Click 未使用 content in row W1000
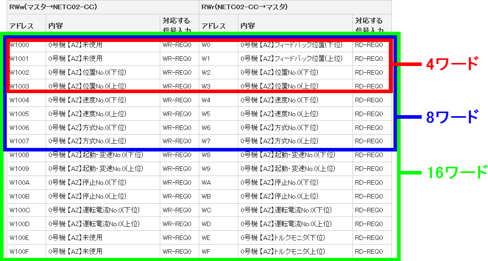Screen dimensions: 488x261 point(103,45)
